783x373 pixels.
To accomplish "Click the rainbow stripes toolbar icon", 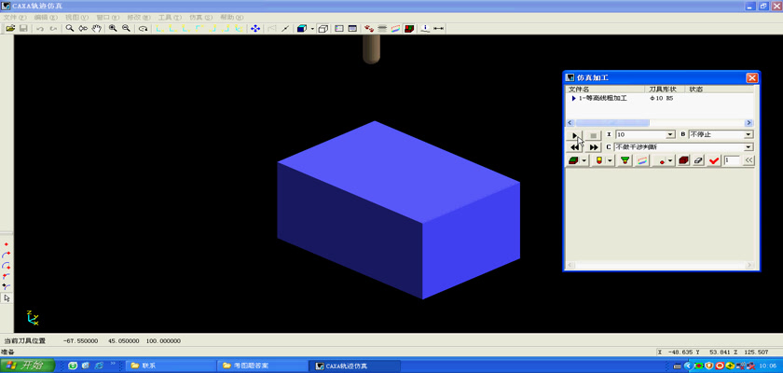I will tap(395, 29).
